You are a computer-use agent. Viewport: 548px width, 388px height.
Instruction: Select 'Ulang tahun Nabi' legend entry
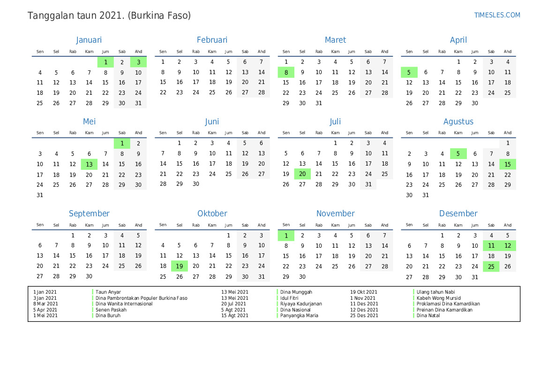436,292
